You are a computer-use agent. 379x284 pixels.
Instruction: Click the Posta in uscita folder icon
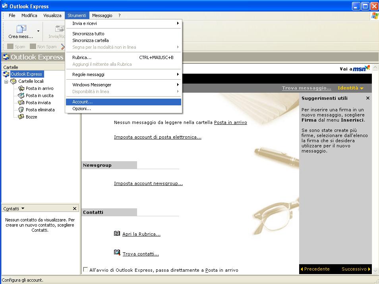[21, 95]
